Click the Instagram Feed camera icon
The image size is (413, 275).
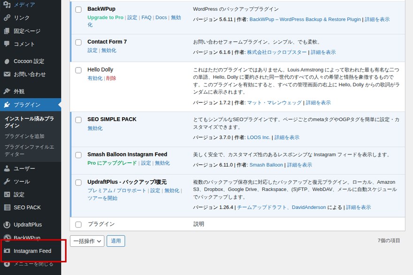click(7, 251)
